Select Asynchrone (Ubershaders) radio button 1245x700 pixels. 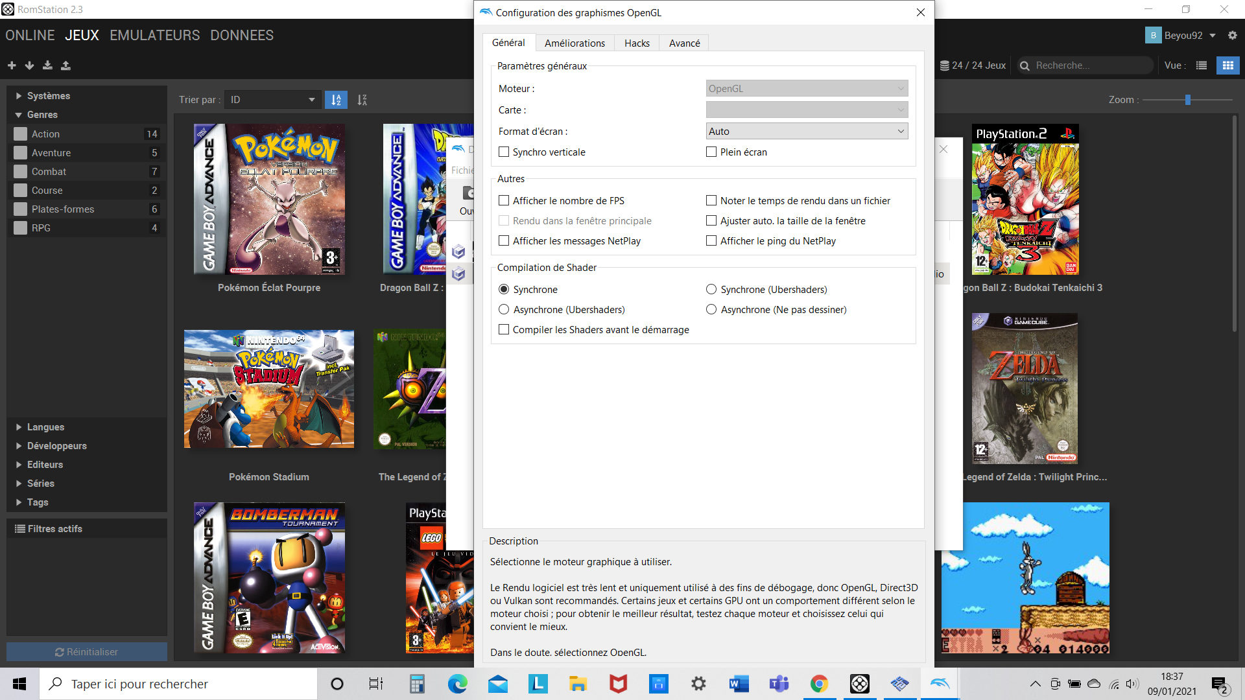pyautogui.click(x=504, y=309)
